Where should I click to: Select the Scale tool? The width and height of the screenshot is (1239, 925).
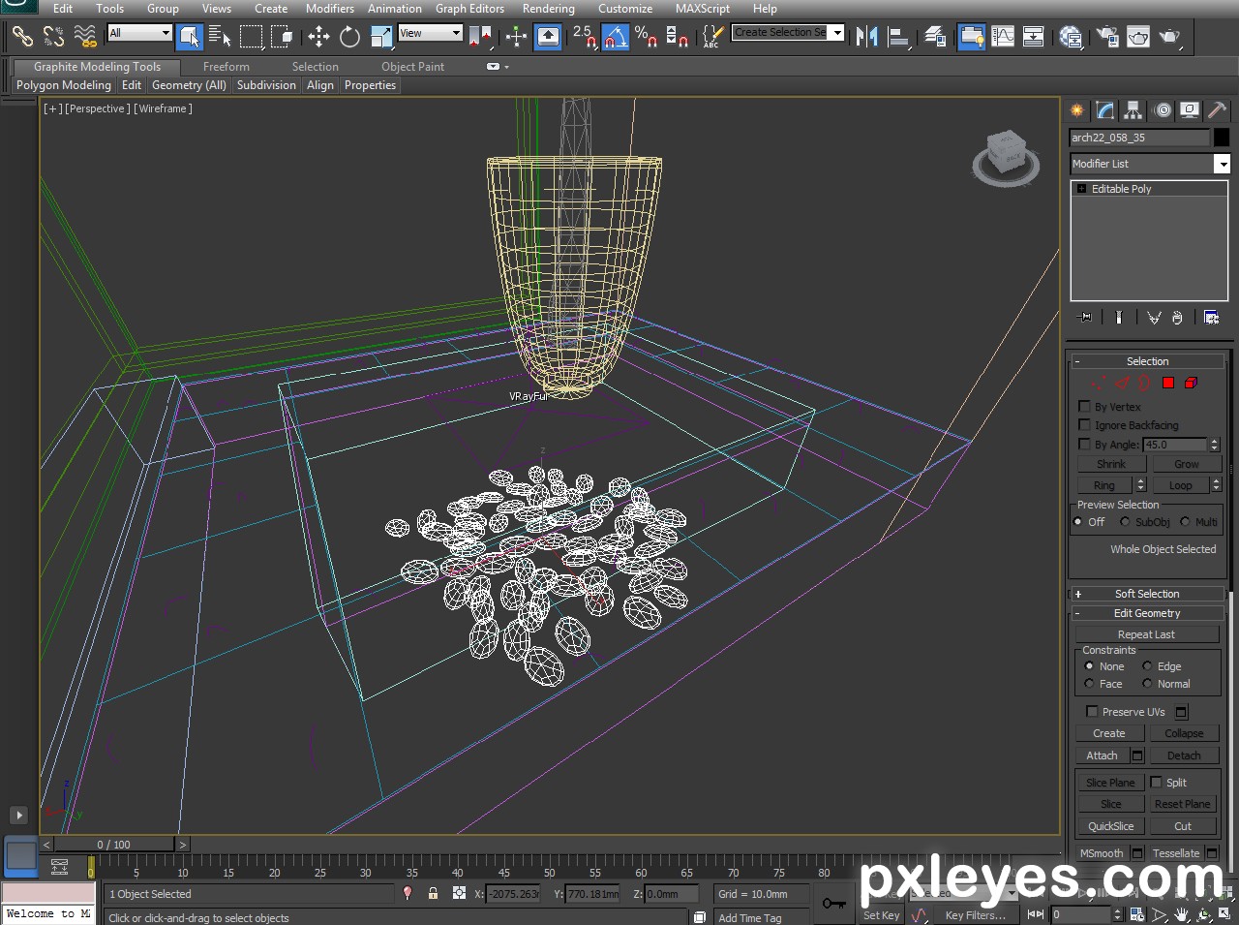[381, 37]
